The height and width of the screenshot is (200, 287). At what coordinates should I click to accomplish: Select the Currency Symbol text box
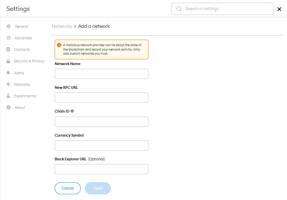[x=102, y=145]
